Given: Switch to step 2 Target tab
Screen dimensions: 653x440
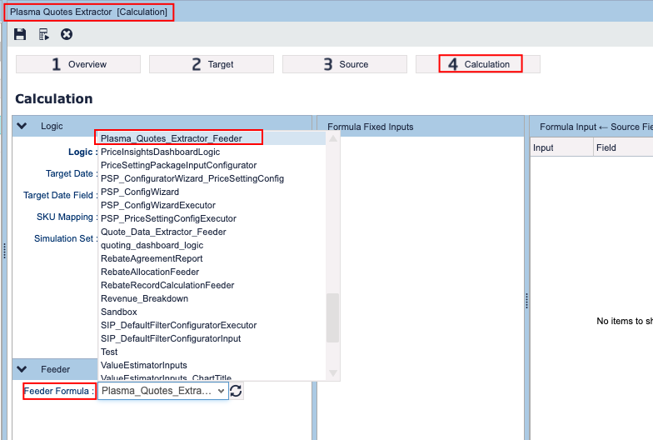Looking at the screenshot, I should pos(212,64).
